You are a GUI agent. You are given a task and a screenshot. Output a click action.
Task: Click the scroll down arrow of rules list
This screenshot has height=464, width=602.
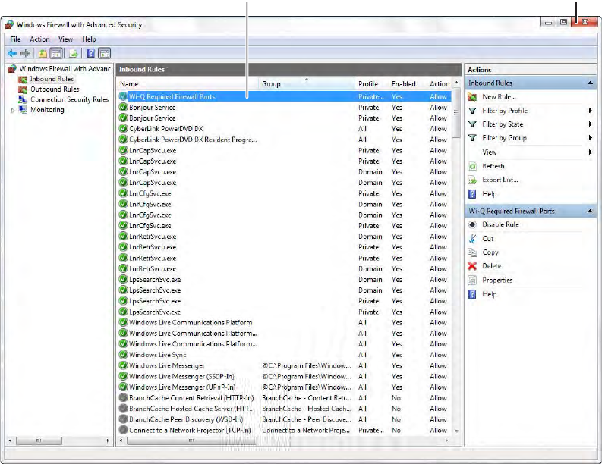pyautogui.click(x=456, y=431)
